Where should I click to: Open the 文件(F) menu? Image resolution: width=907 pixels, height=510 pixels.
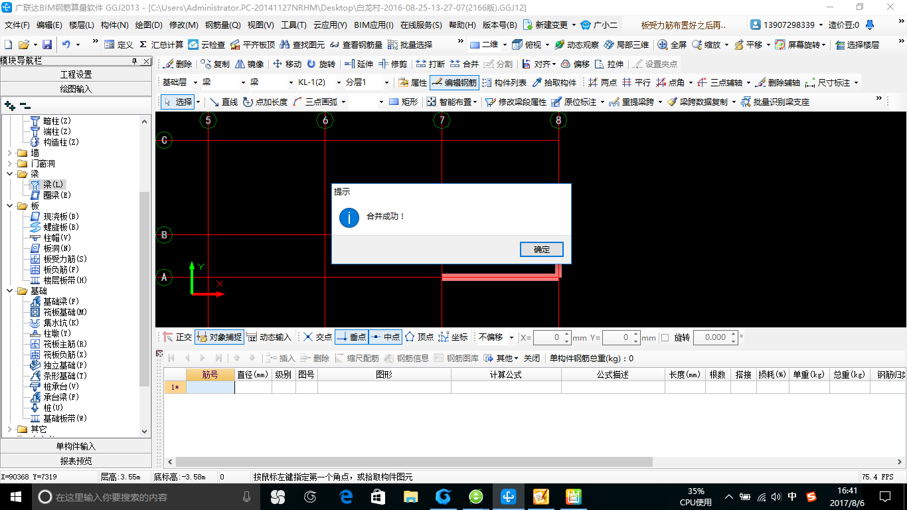[17, 25]
